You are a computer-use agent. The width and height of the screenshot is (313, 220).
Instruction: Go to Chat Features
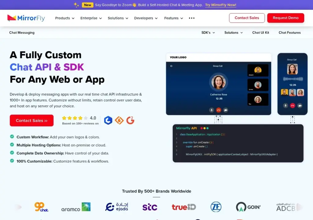pyautogui.click(x=289, y=32)
